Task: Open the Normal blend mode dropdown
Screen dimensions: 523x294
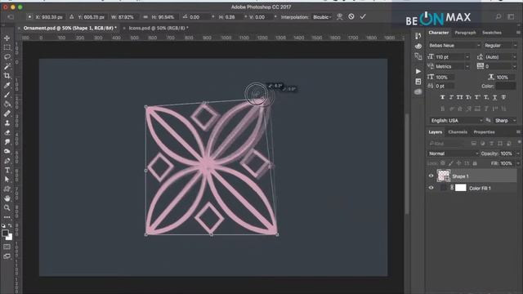Action: [x=453, y=154]
